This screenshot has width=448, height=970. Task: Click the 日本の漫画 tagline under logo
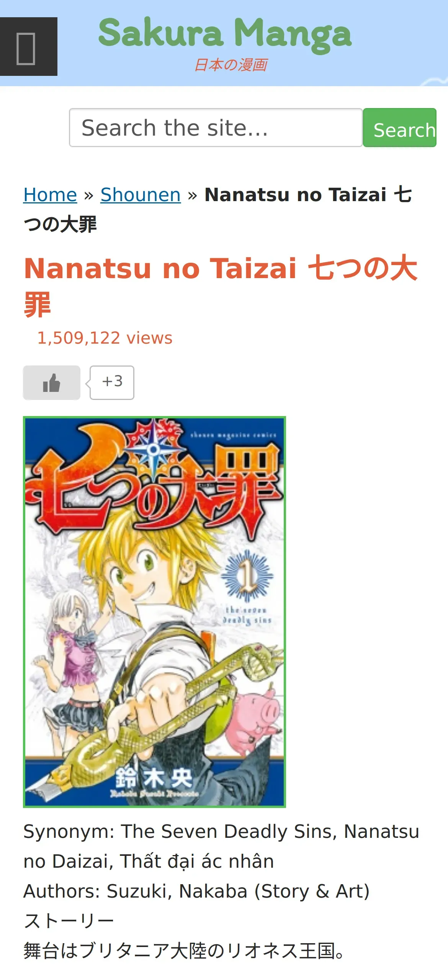point(231,65)
